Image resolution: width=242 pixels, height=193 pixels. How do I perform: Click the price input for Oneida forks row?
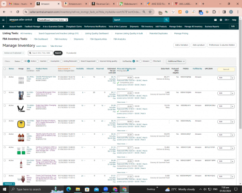click(125, 78)
